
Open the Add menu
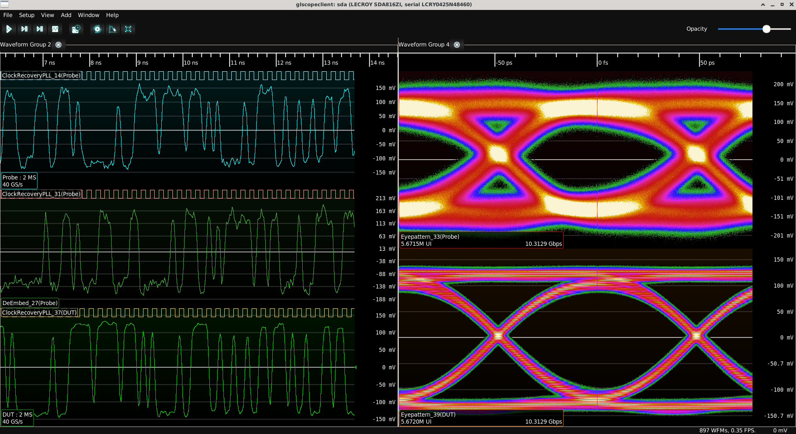tap(66, 15)
